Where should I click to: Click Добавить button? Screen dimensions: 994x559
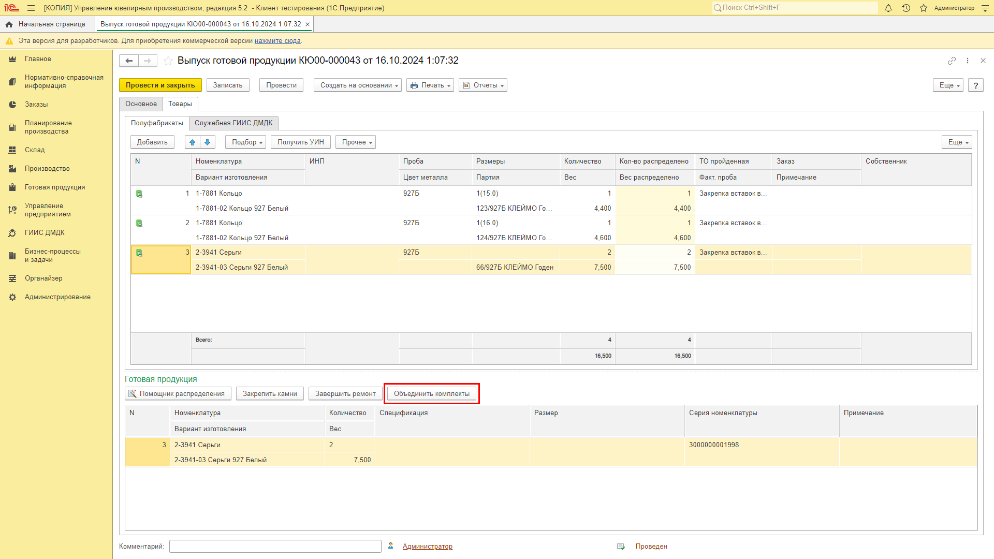[152, 142]
